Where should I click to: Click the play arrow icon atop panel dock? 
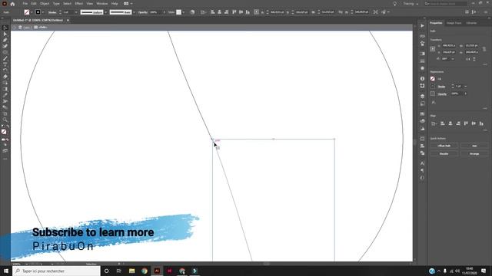[422, 25]
